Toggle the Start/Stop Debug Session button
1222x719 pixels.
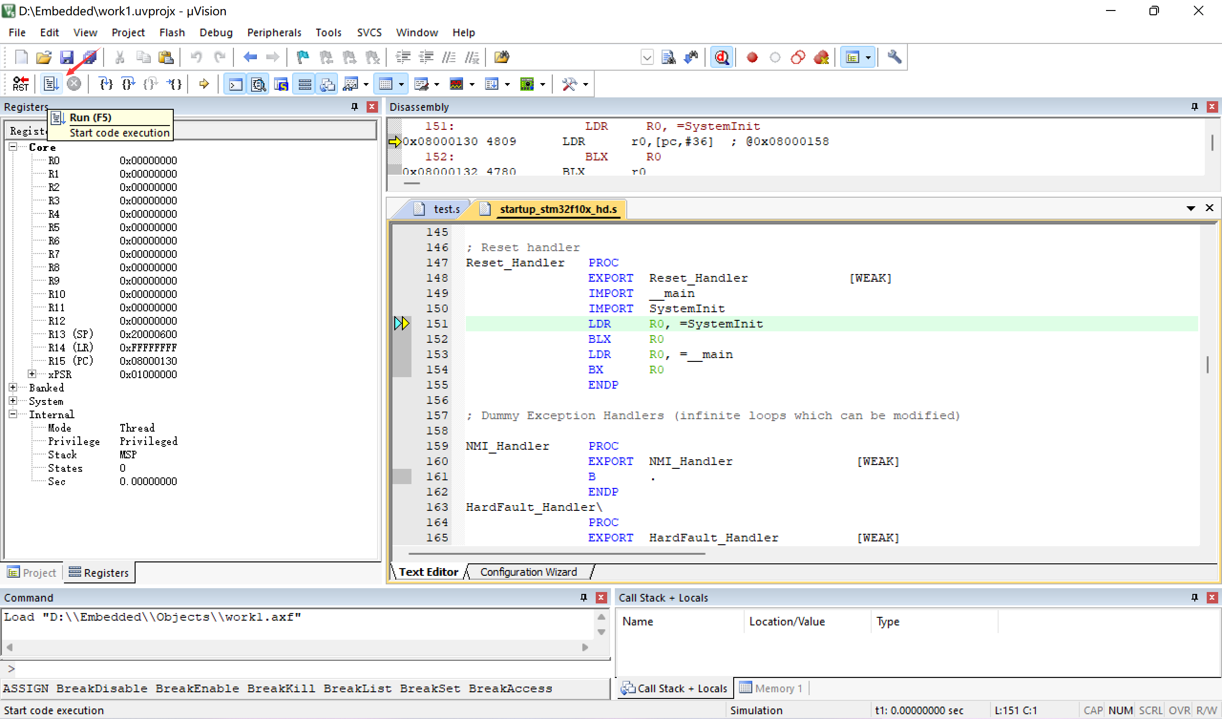point(722,57)
